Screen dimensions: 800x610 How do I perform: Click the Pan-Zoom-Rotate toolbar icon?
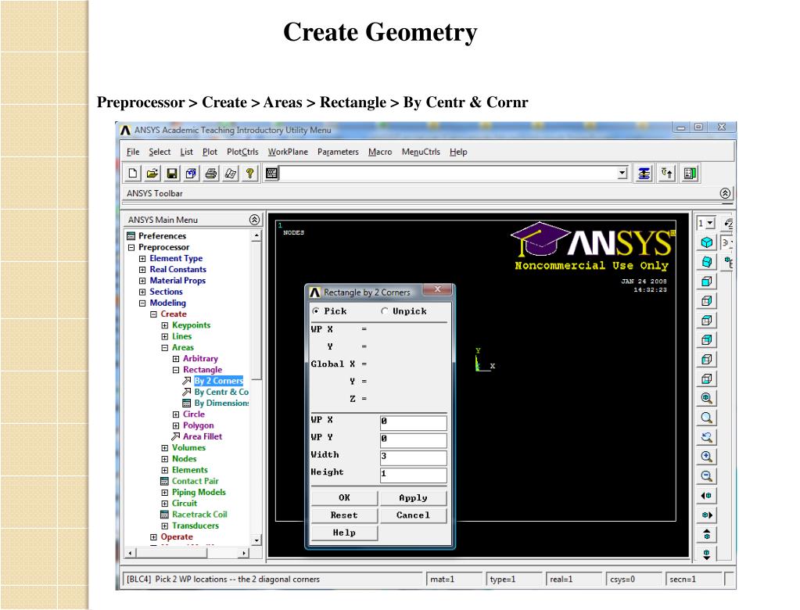click(x=192, y=174)
